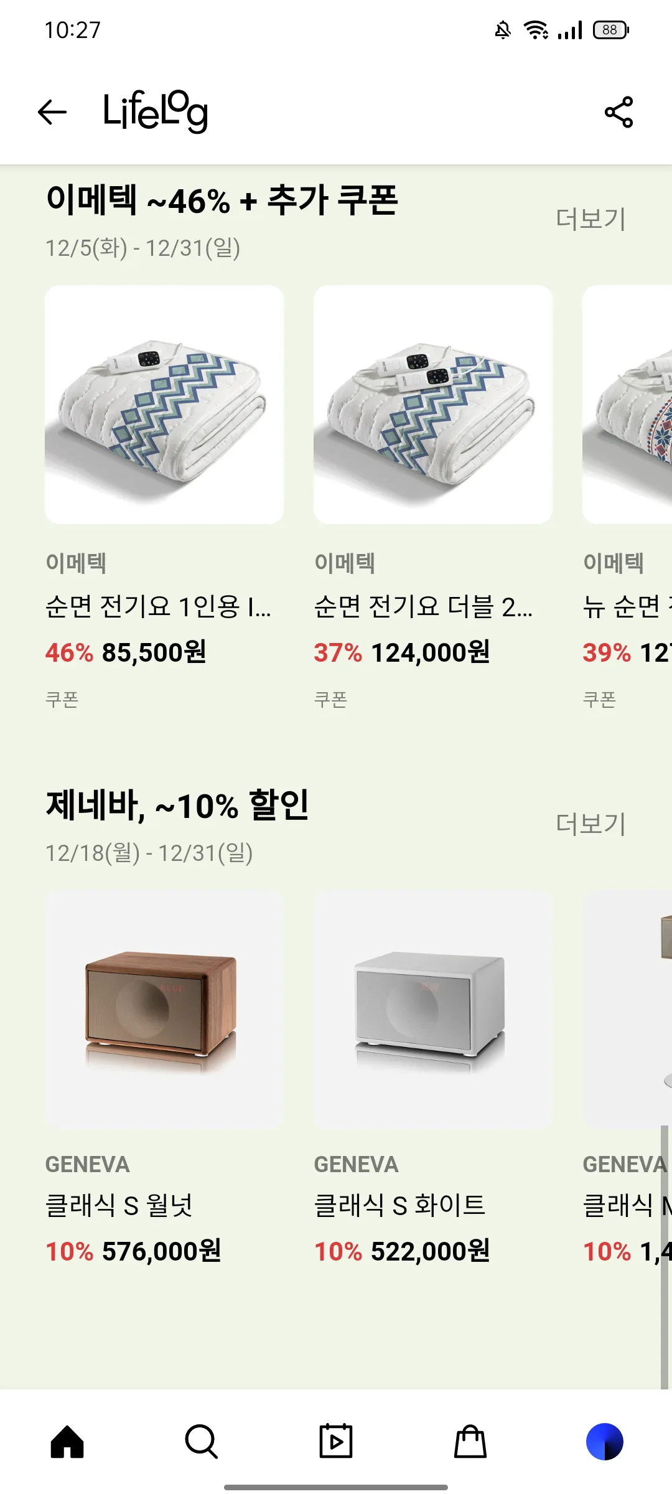Open the single-controller electric blanket thumbnail

[x=164, y=405]
